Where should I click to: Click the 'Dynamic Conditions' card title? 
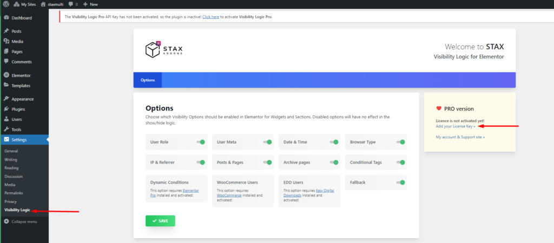point(169,183)
